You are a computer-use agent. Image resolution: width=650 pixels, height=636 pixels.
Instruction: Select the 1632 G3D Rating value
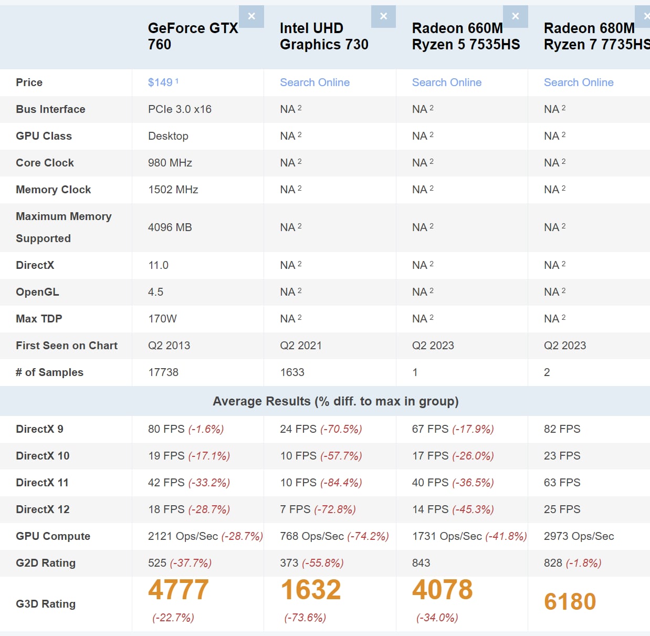tap(311, 590)
